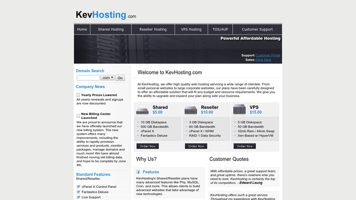Click the Features section icon
This screenshot has width=356, height=200.
pyautogui.click(x=138, y=172)
